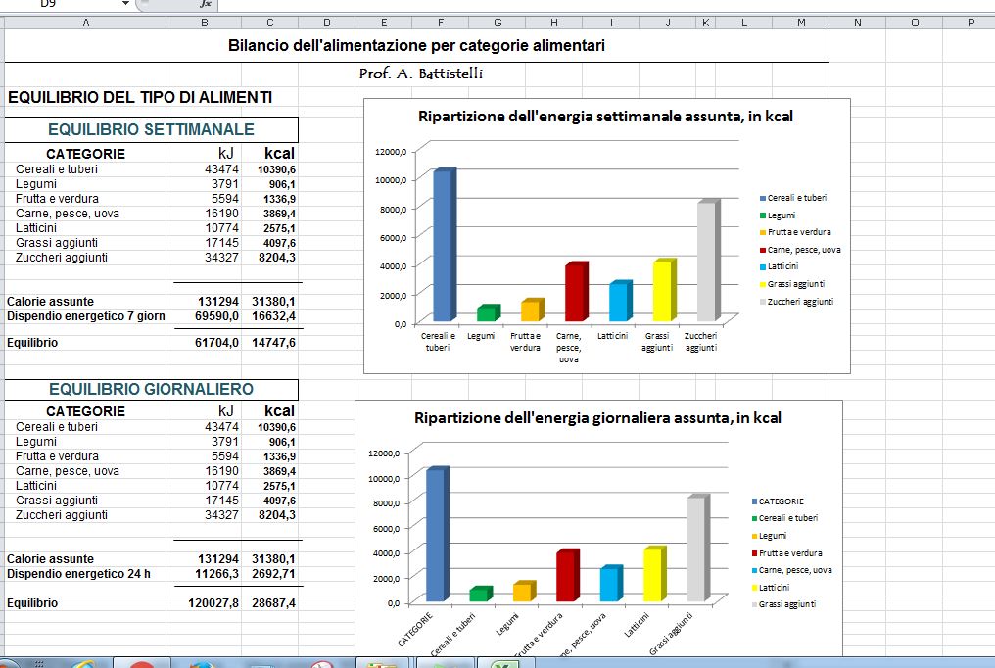
Task: Select the 'EQUILIBRIO GIORNALIERO' header cell
Action: pos(151,389)
